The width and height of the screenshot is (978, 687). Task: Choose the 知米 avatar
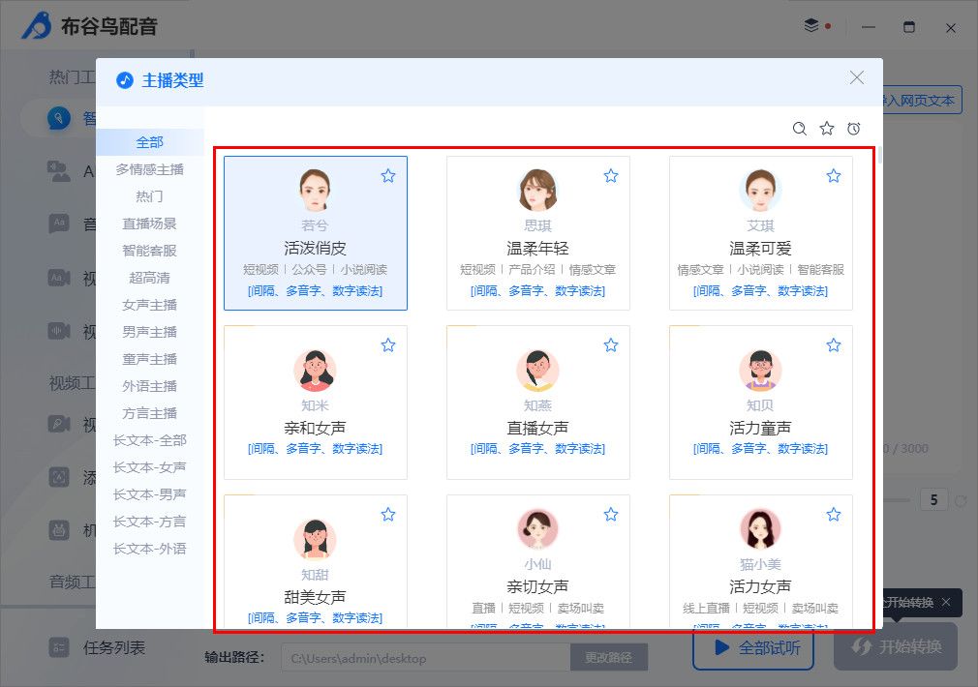(x=315, y=371)
